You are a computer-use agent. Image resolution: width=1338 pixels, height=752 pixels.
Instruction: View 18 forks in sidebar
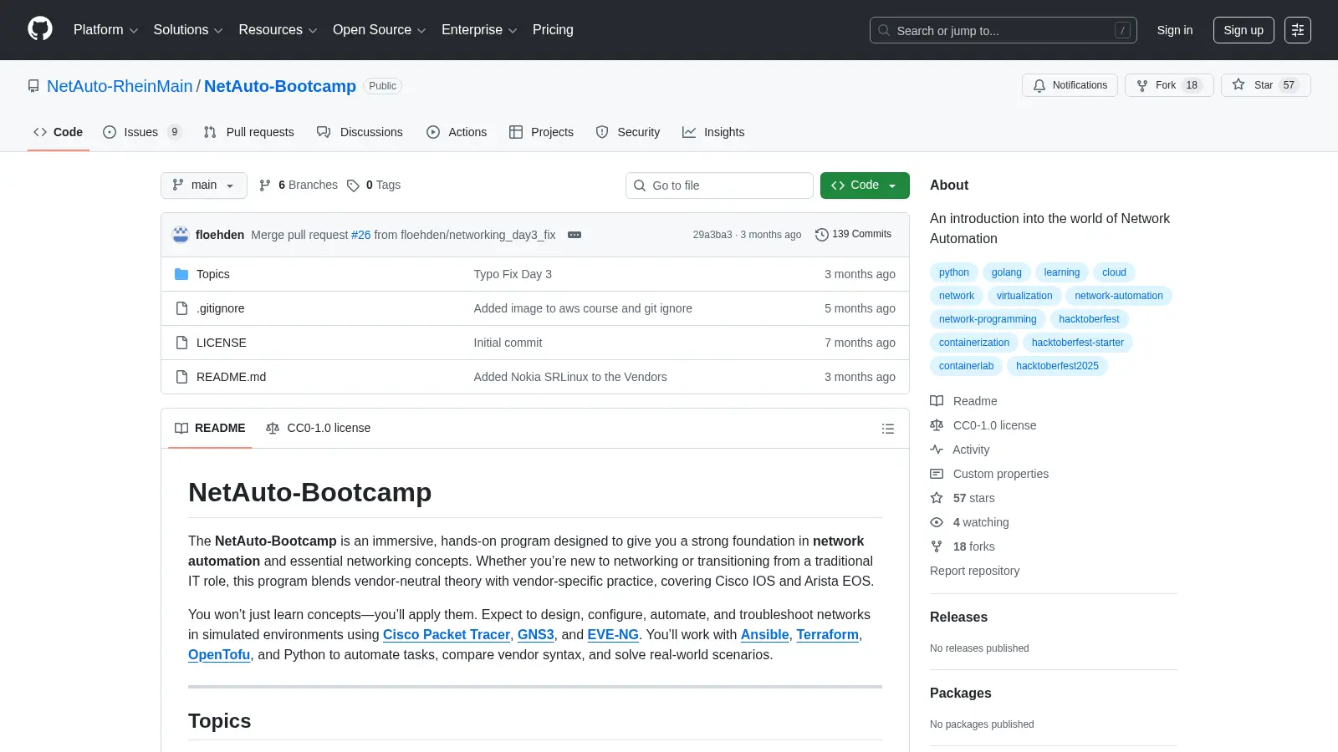963,546
